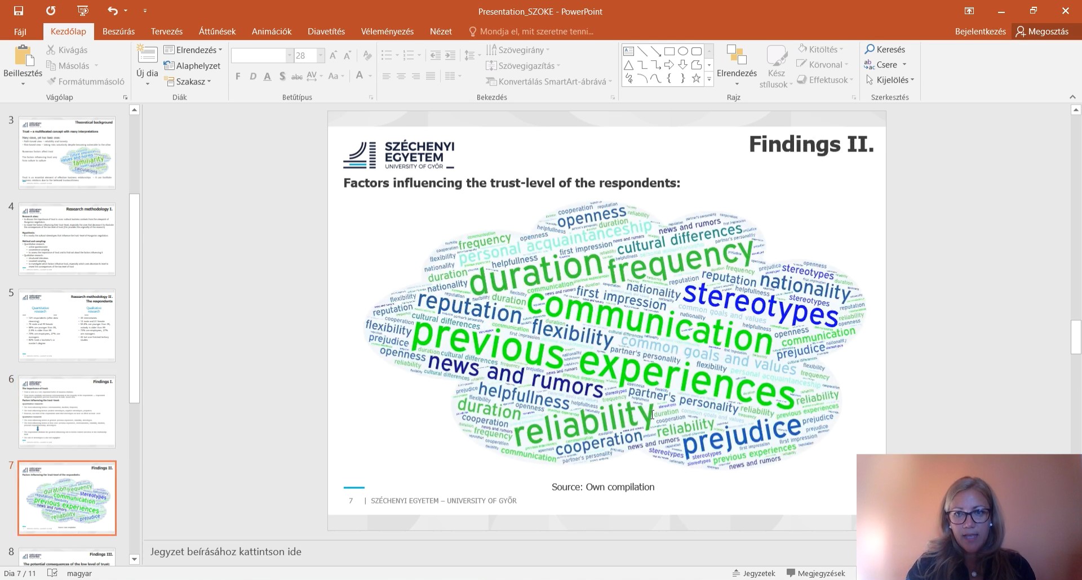Decrease list indent level icon

pyautogui.click(x=435, y=55)
